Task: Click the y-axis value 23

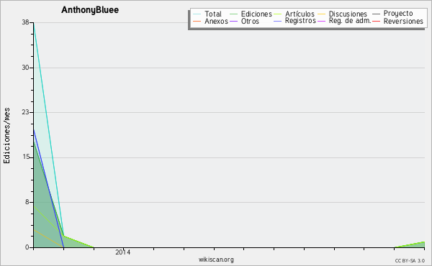Action: (26, 112)
